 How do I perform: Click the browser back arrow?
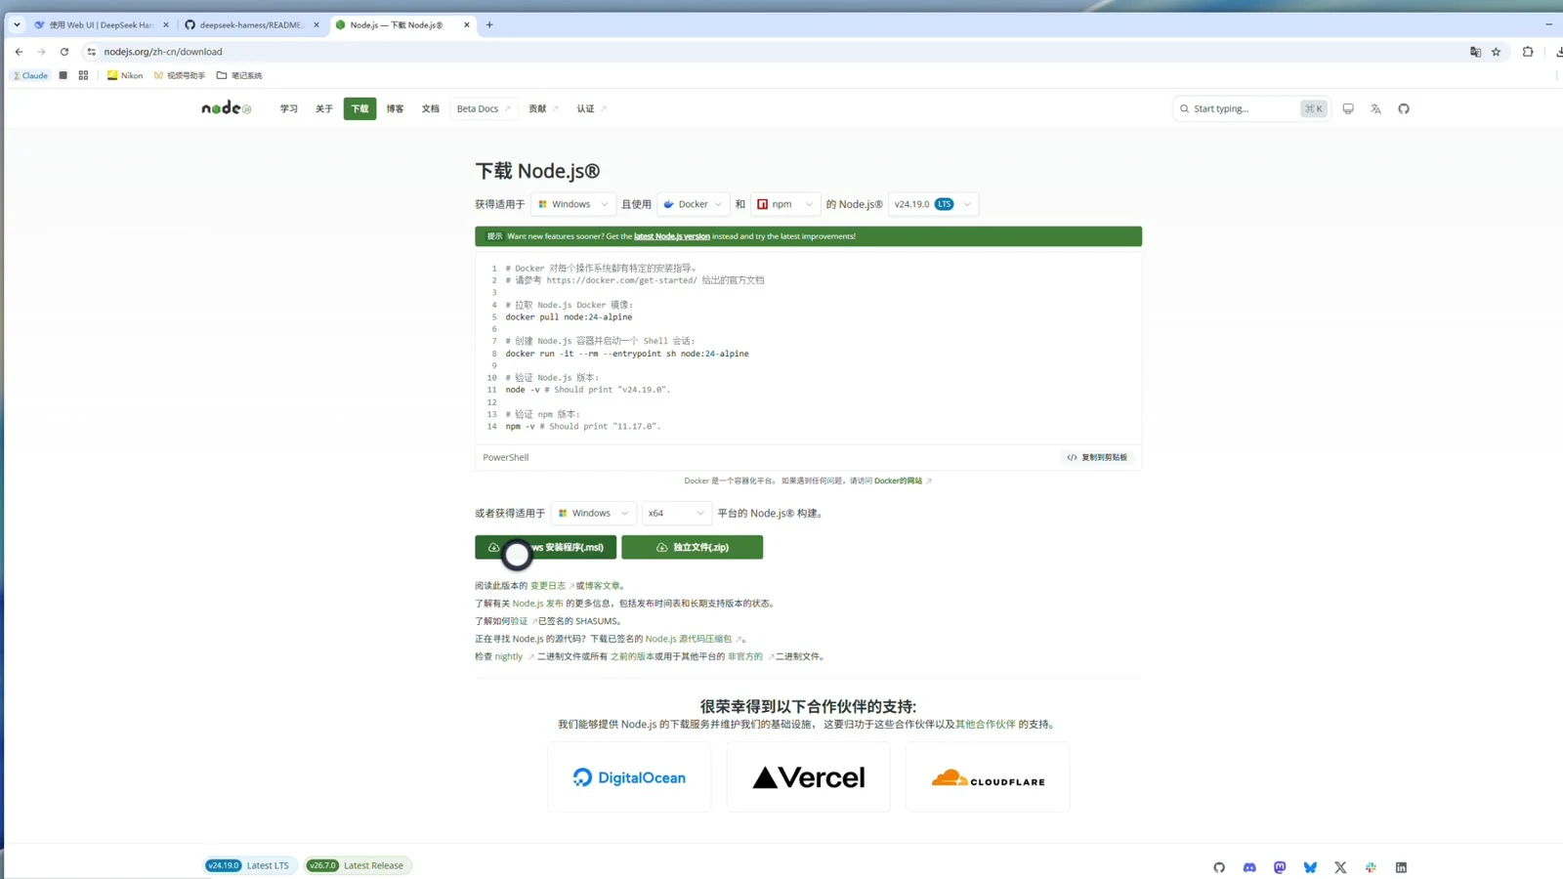tap(19, 52)
